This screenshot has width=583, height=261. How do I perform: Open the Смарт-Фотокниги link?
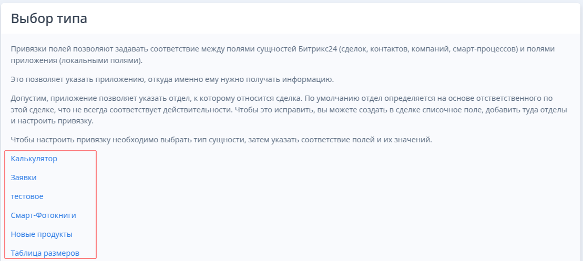pos(44,215)
